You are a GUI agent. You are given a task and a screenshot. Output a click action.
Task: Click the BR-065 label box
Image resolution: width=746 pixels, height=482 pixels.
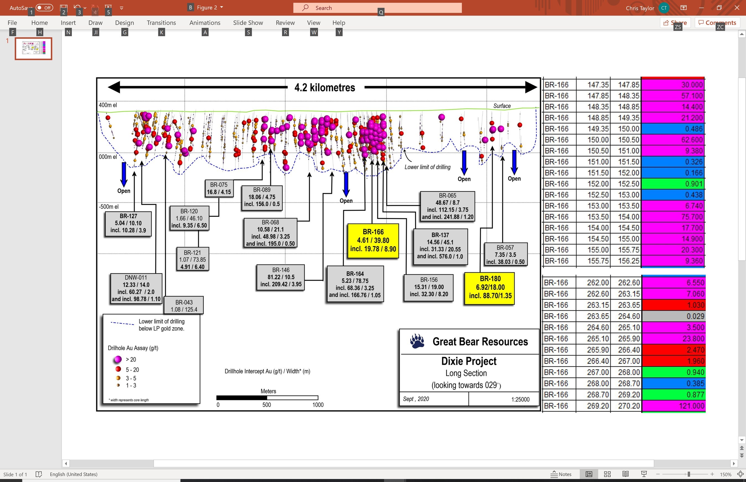click(448, 206)
